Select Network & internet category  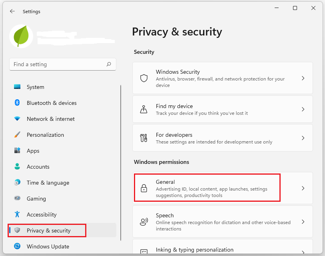click(x=51, y=119)
